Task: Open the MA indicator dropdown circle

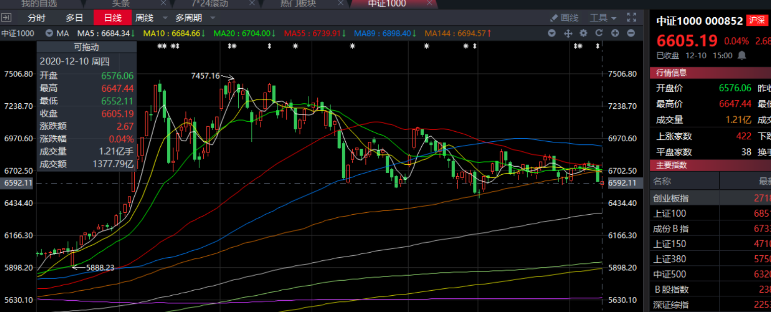Action: point(49,33)
